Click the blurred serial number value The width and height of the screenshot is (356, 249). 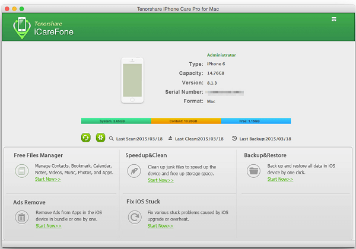point(224,92)
